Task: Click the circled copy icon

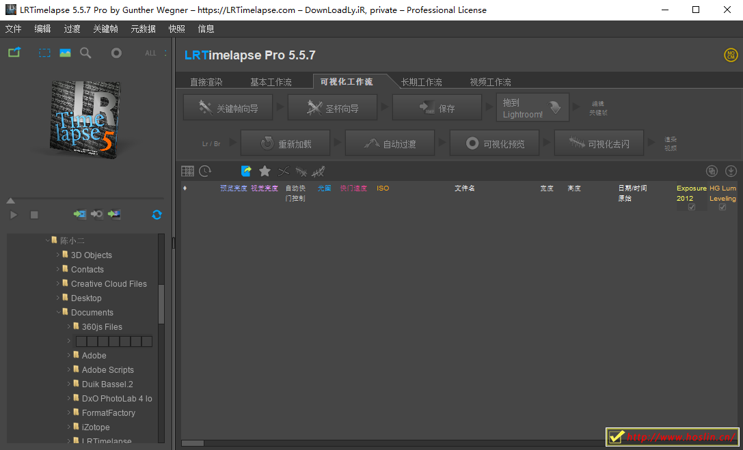Action: coord(712,171)
